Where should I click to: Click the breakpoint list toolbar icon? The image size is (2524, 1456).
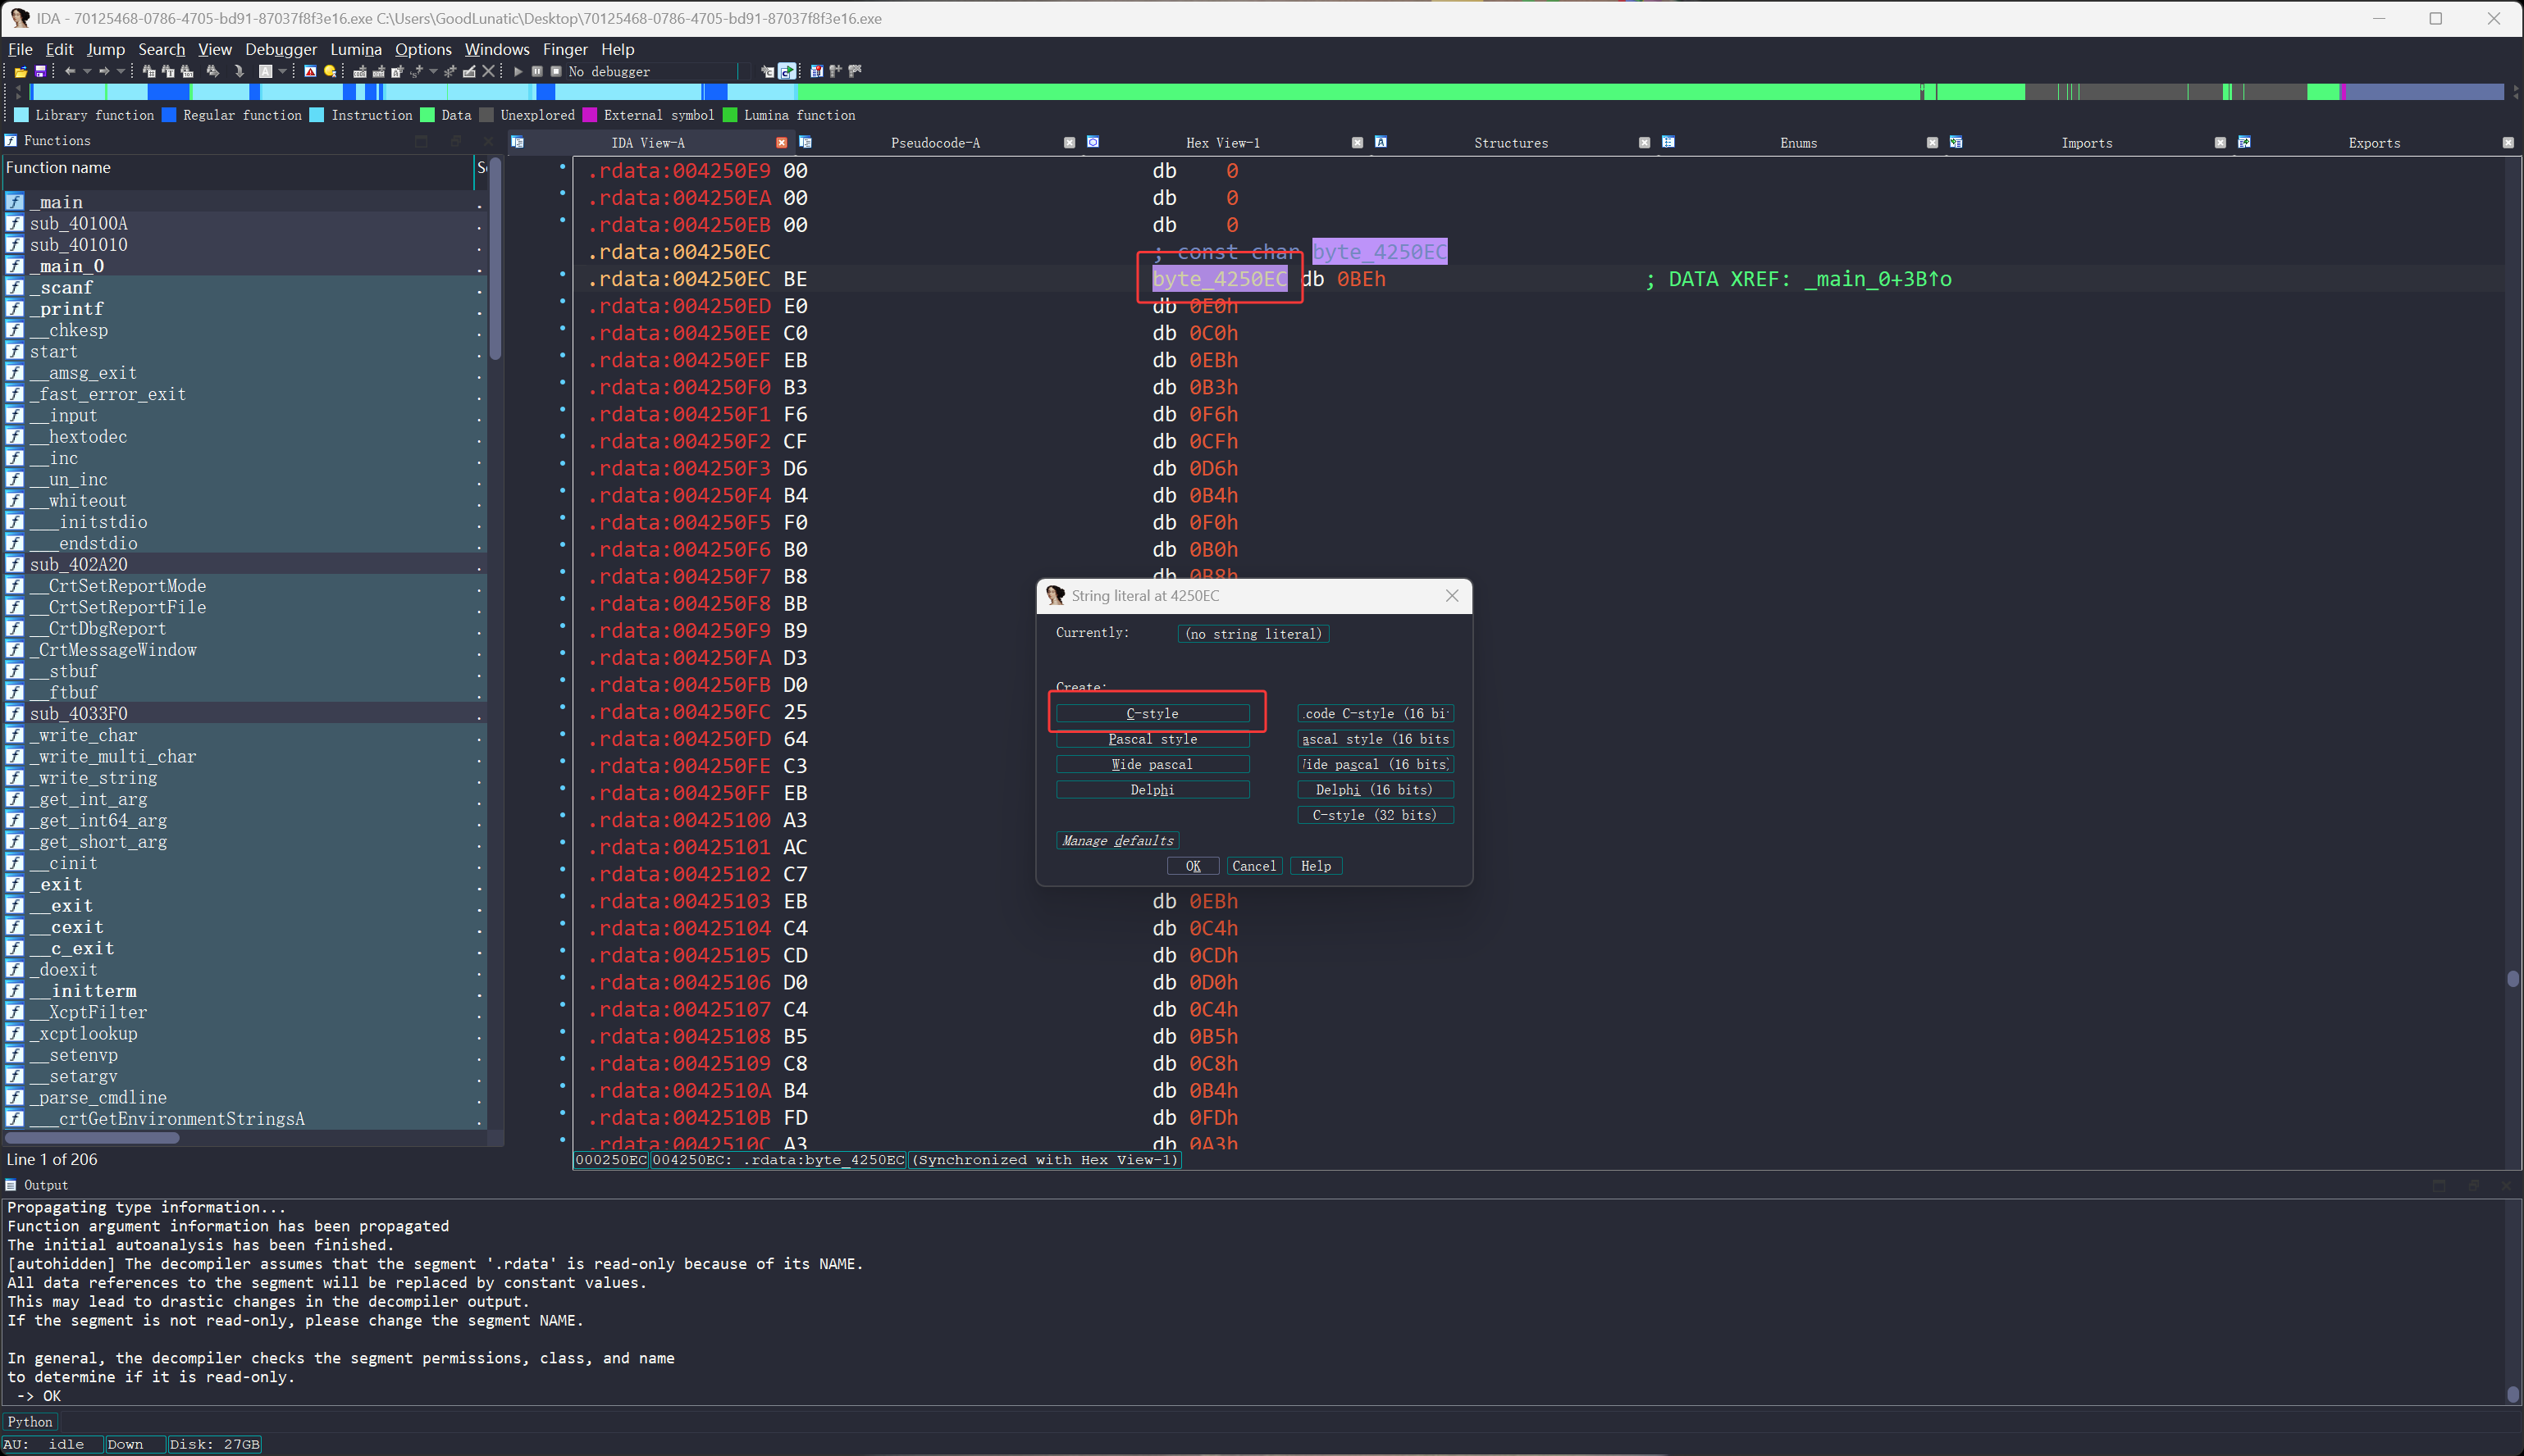click(x=816, y=71)
